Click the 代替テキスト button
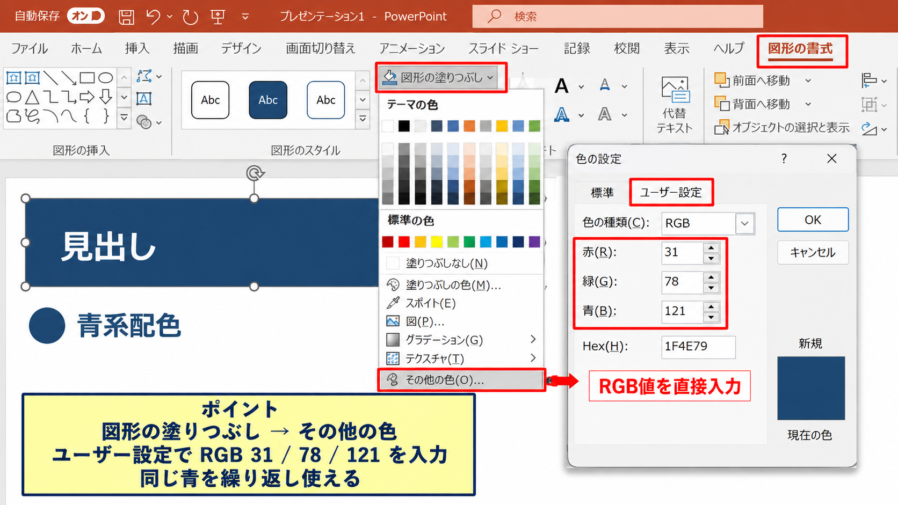The width and height of the screenshot is (898, 505). coord(674,105)
